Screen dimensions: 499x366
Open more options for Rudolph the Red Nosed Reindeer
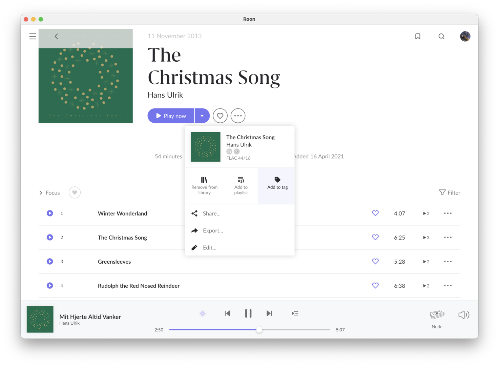[448, 285]
